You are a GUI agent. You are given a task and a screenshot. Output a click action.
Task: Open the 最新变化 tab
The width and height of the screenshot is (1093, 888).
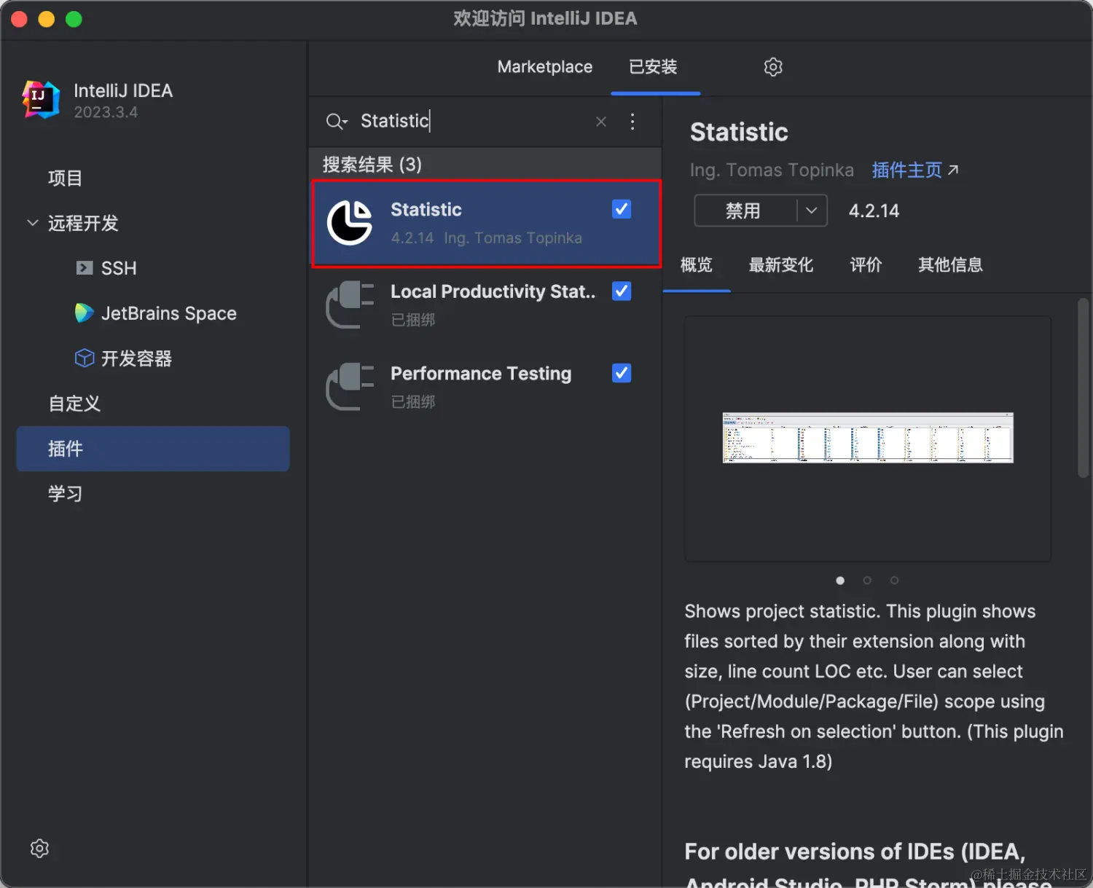point(781,265)
